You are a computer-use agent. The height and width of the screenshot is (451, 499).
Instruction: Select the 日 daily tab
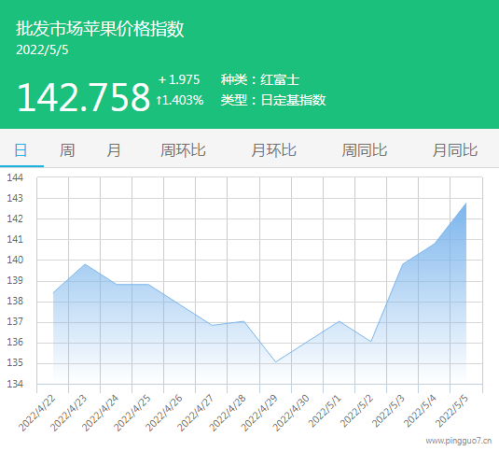point(21,150)
